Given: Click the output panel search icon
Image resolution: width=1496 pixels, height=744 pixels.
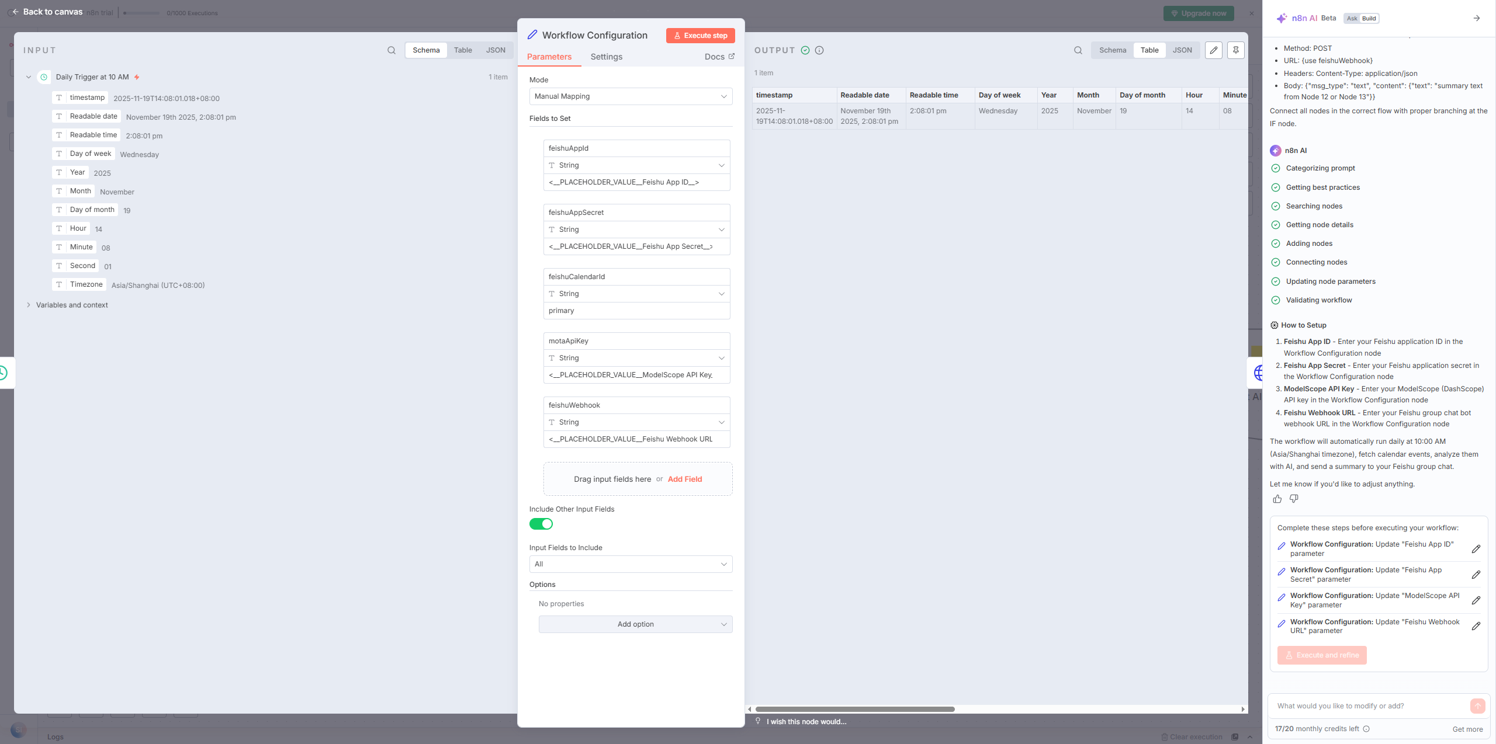Looking at the screenshot, I should pyautogui.click(x=1078, y=50).
